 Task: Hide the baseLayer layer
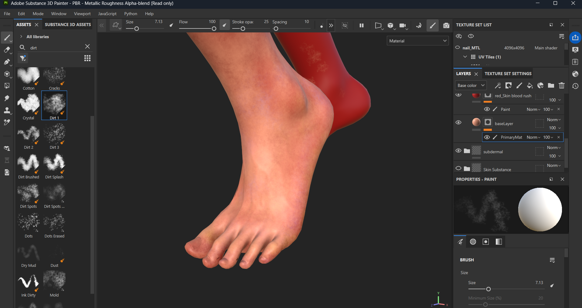[458, 122]
